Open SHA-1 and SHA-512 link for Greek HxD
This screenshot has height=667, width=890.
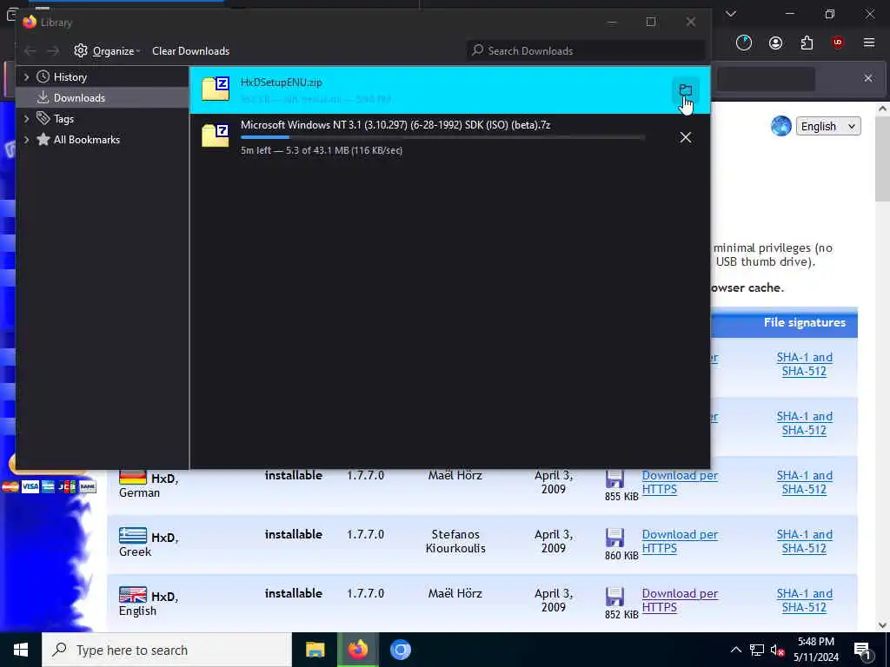point(804,541)
